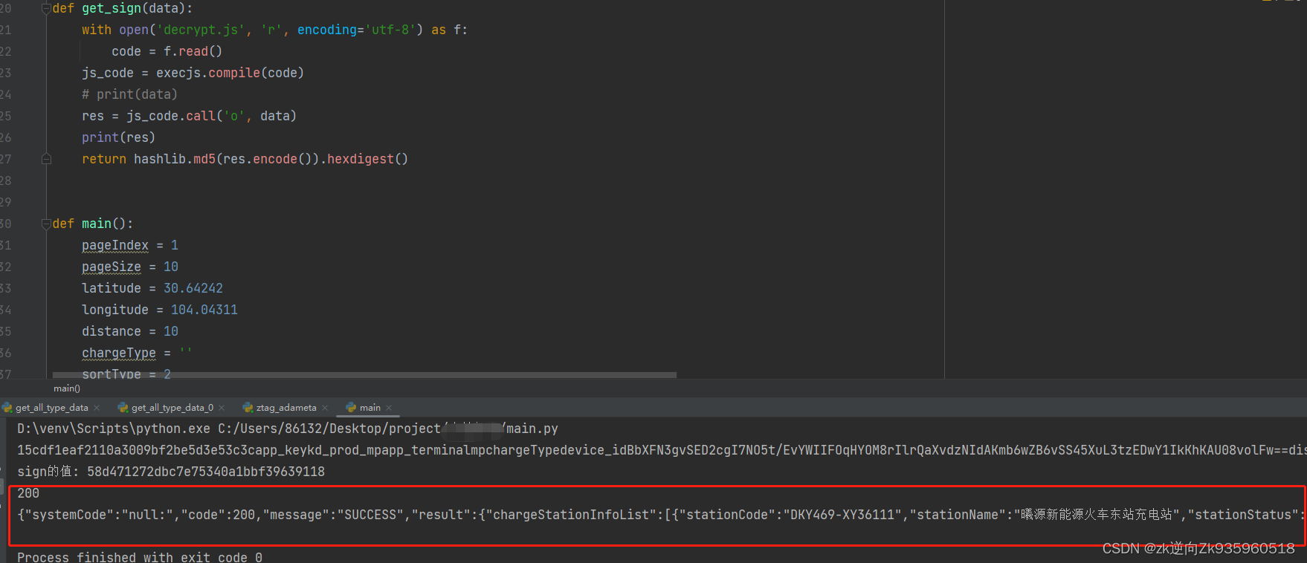Click the "with open('decrypt.js'" line

click(274, 30)
